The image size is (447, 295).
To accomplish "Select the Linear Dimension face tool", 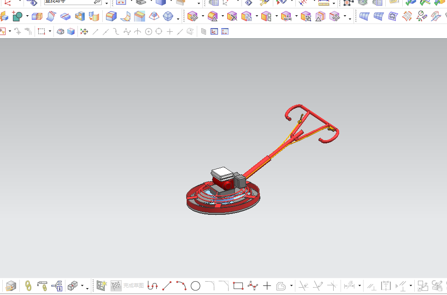I will point(286,16).
